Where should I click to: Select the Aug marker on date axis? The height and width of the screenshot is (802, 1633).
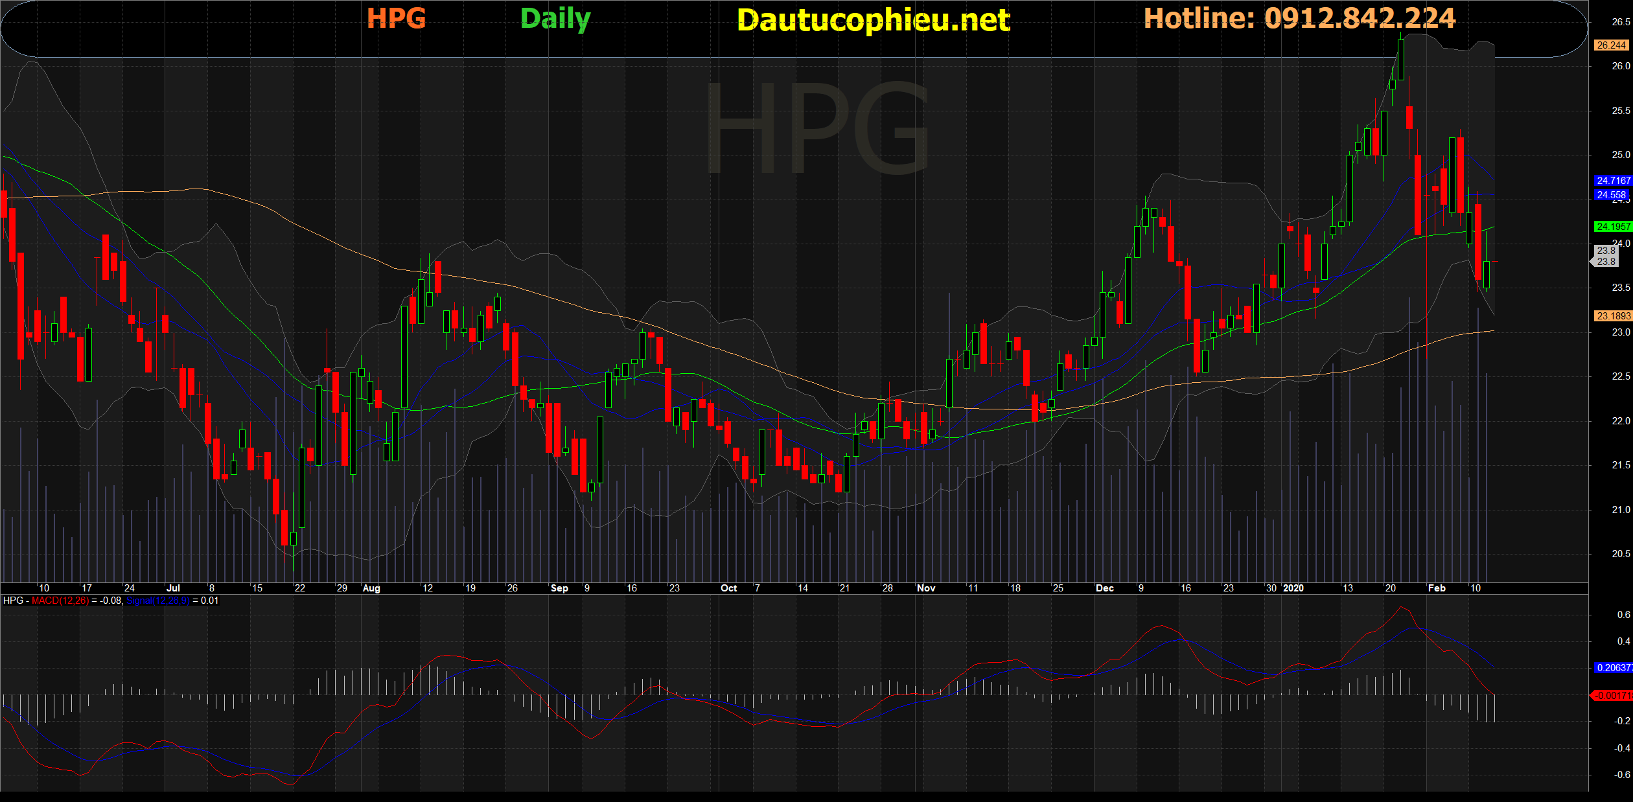(371, 588)
